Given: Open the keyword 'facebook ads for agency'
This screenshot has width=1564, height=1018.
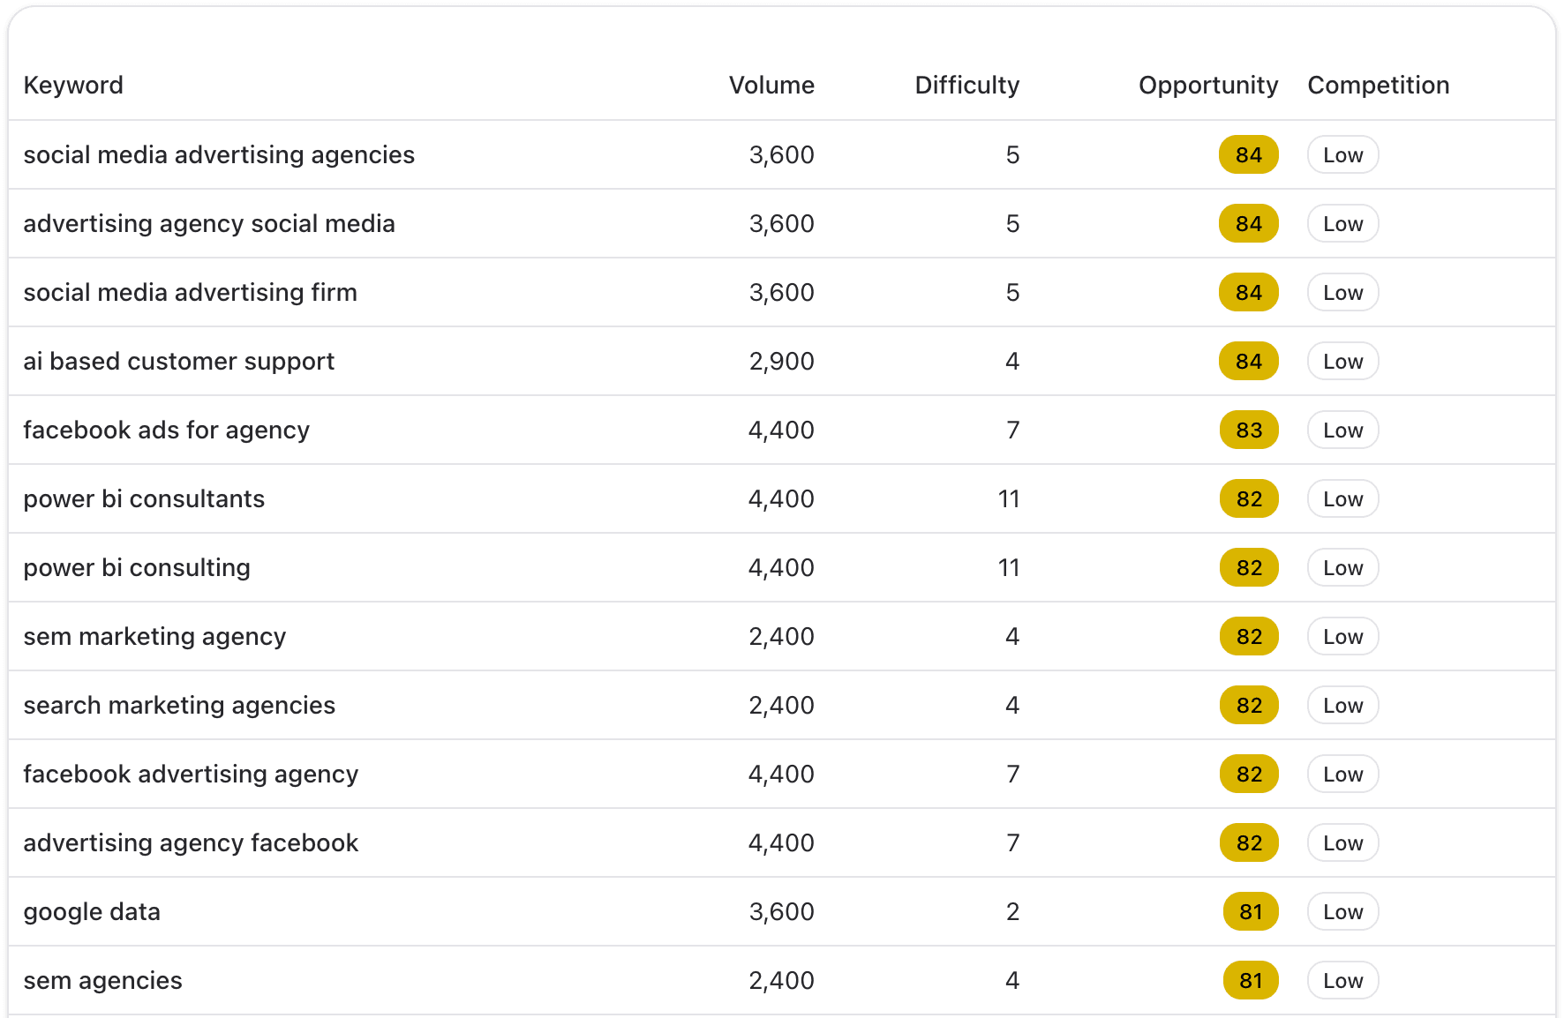Looking at the screenshot, I should 166,430.
